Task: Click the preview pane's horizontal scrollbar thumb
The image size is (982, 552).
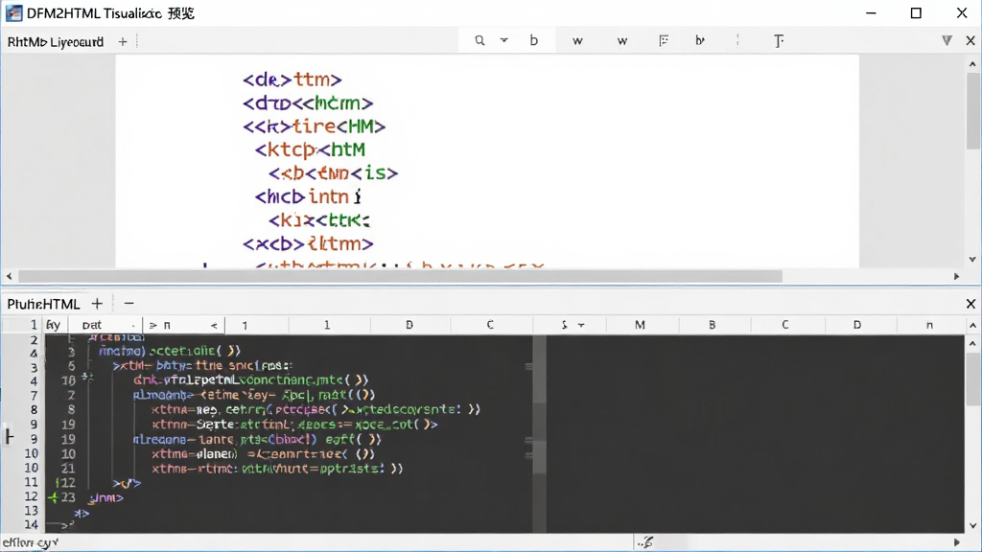Action: click(400, 276)
